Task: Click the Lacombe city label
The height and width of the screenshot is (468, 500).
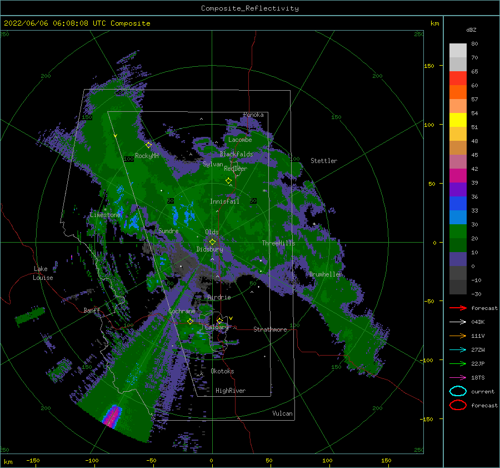Action: point(240,140)
